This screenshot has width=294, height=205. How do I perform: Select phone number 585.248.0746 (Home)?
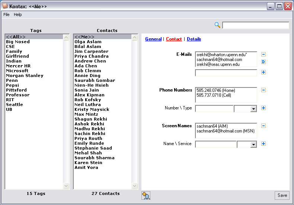[226, 90]
